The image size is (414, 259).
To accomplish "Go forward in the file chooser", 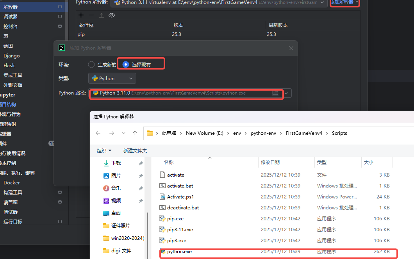I will pos(112,133).
